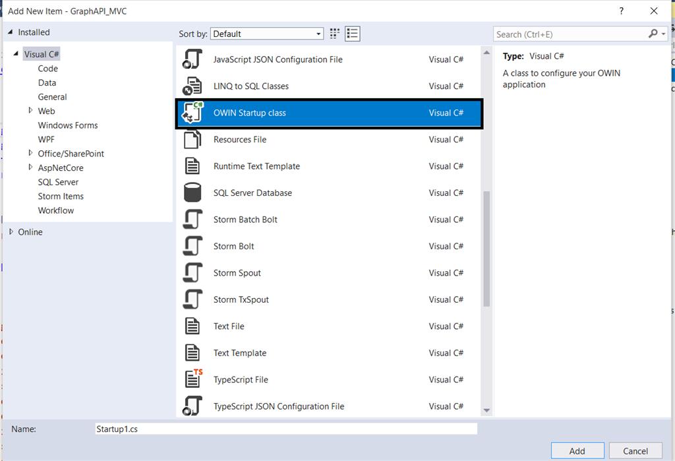Click the SQL Server Database template icon

click(192, 193)
